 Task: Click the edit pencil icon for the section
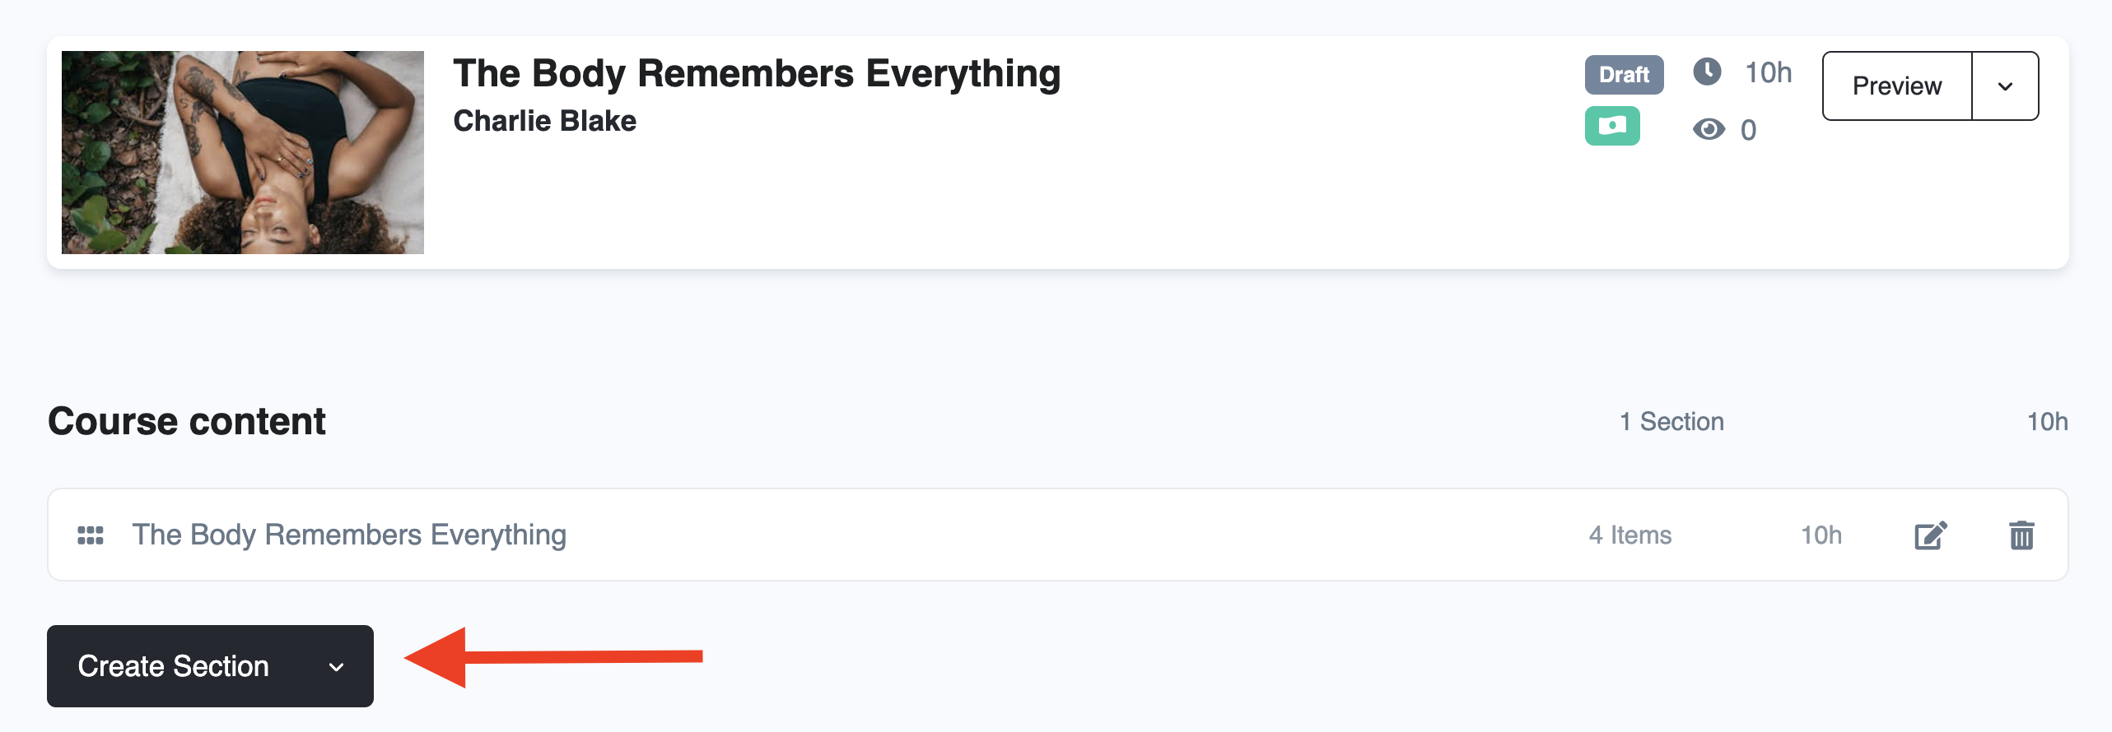[x=1930, y=535]
